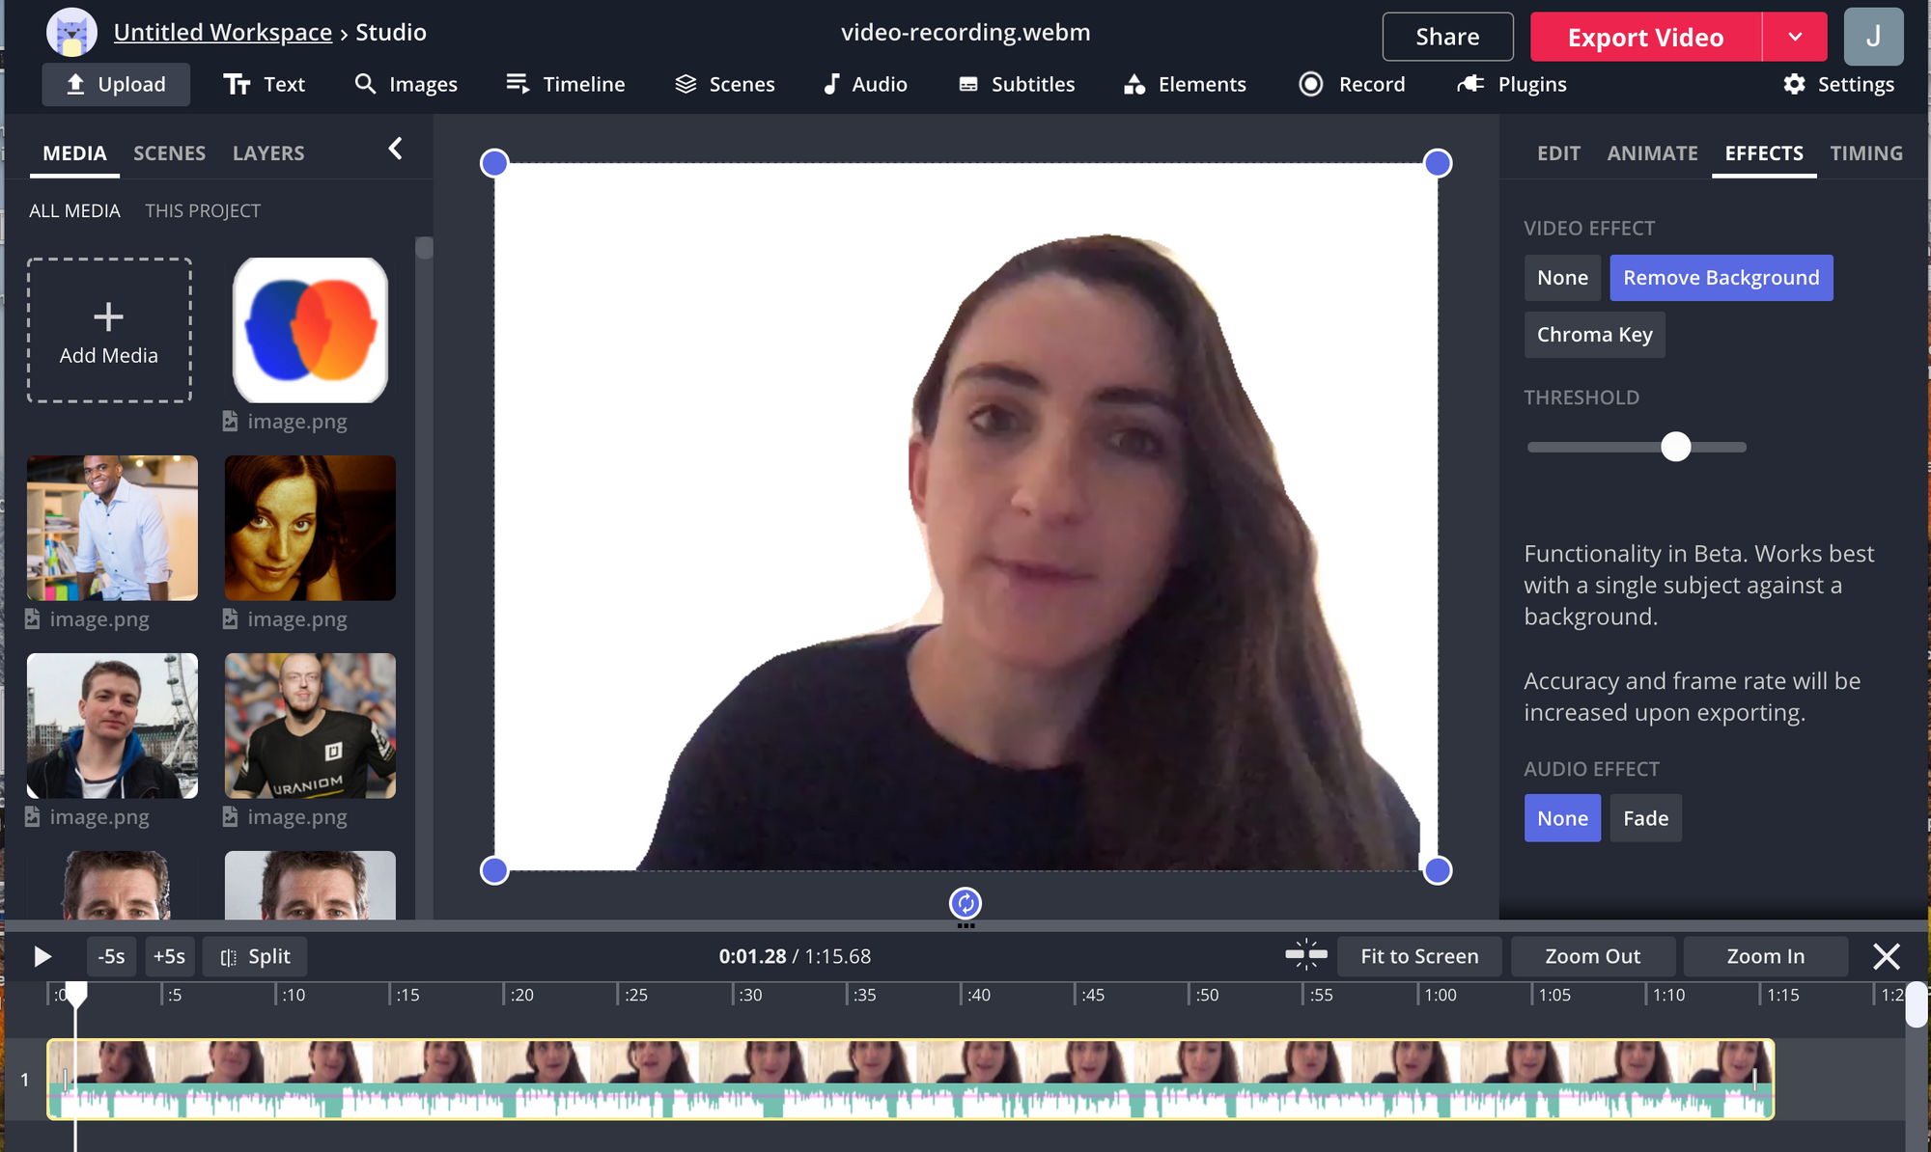Select the None video effect option
The image size is (1931, 1152).
(1562, 278)
